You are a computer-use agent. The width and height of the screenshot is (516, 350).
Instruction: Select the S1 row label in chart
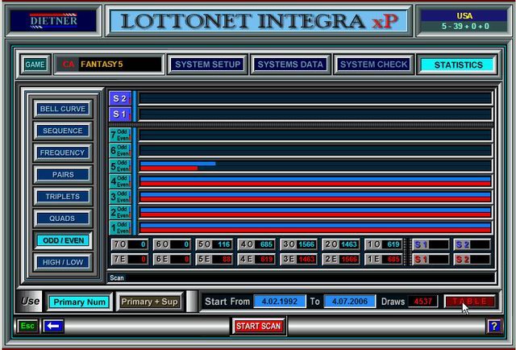coord(119,115)
